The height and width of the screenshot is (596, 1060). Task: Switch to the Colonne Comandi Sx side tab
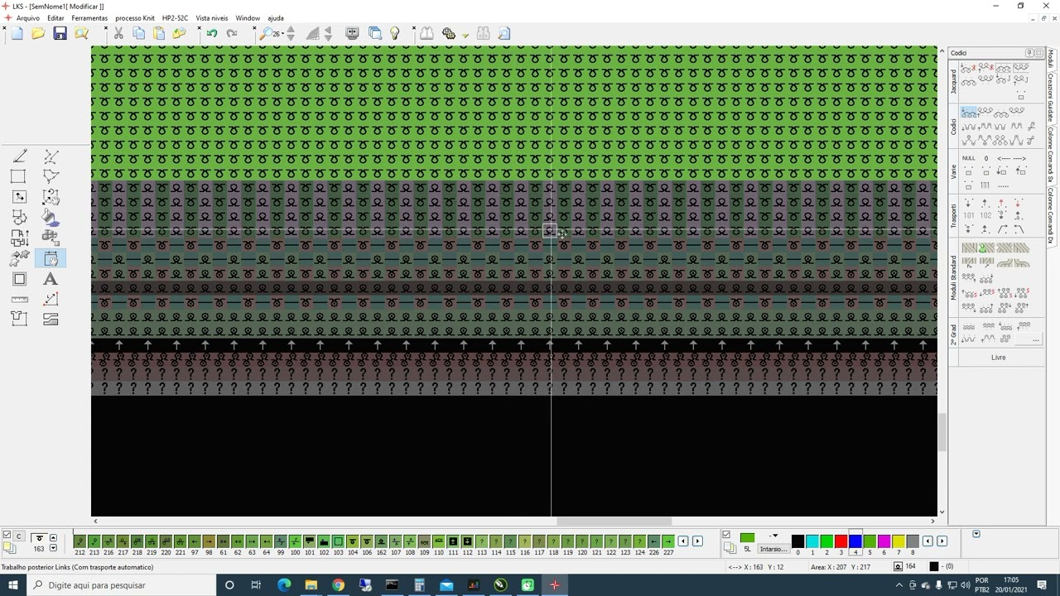(1051, 155)
